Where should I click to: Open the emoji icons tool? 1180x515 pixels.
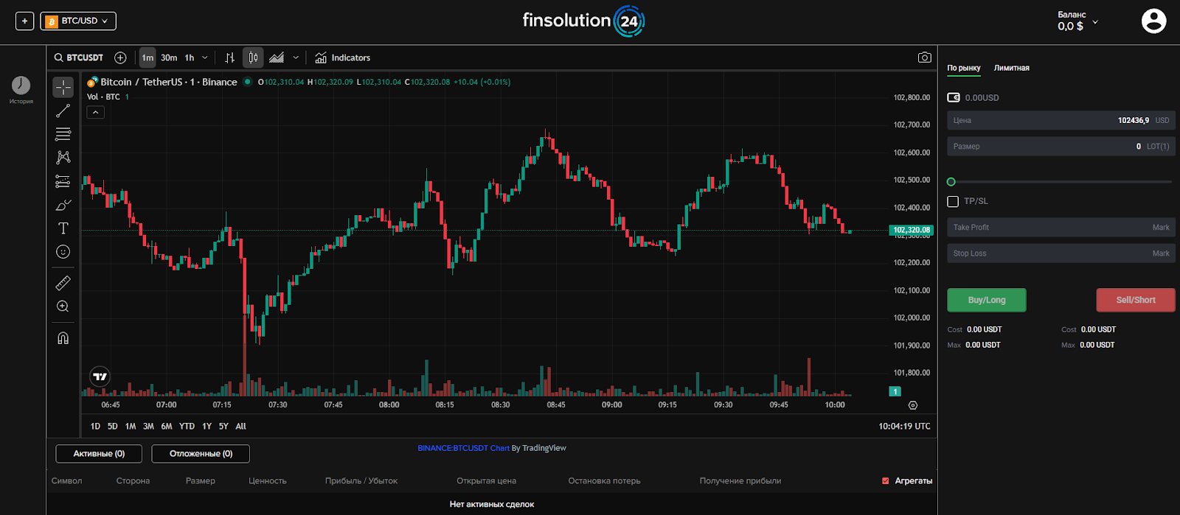point(63,252)
